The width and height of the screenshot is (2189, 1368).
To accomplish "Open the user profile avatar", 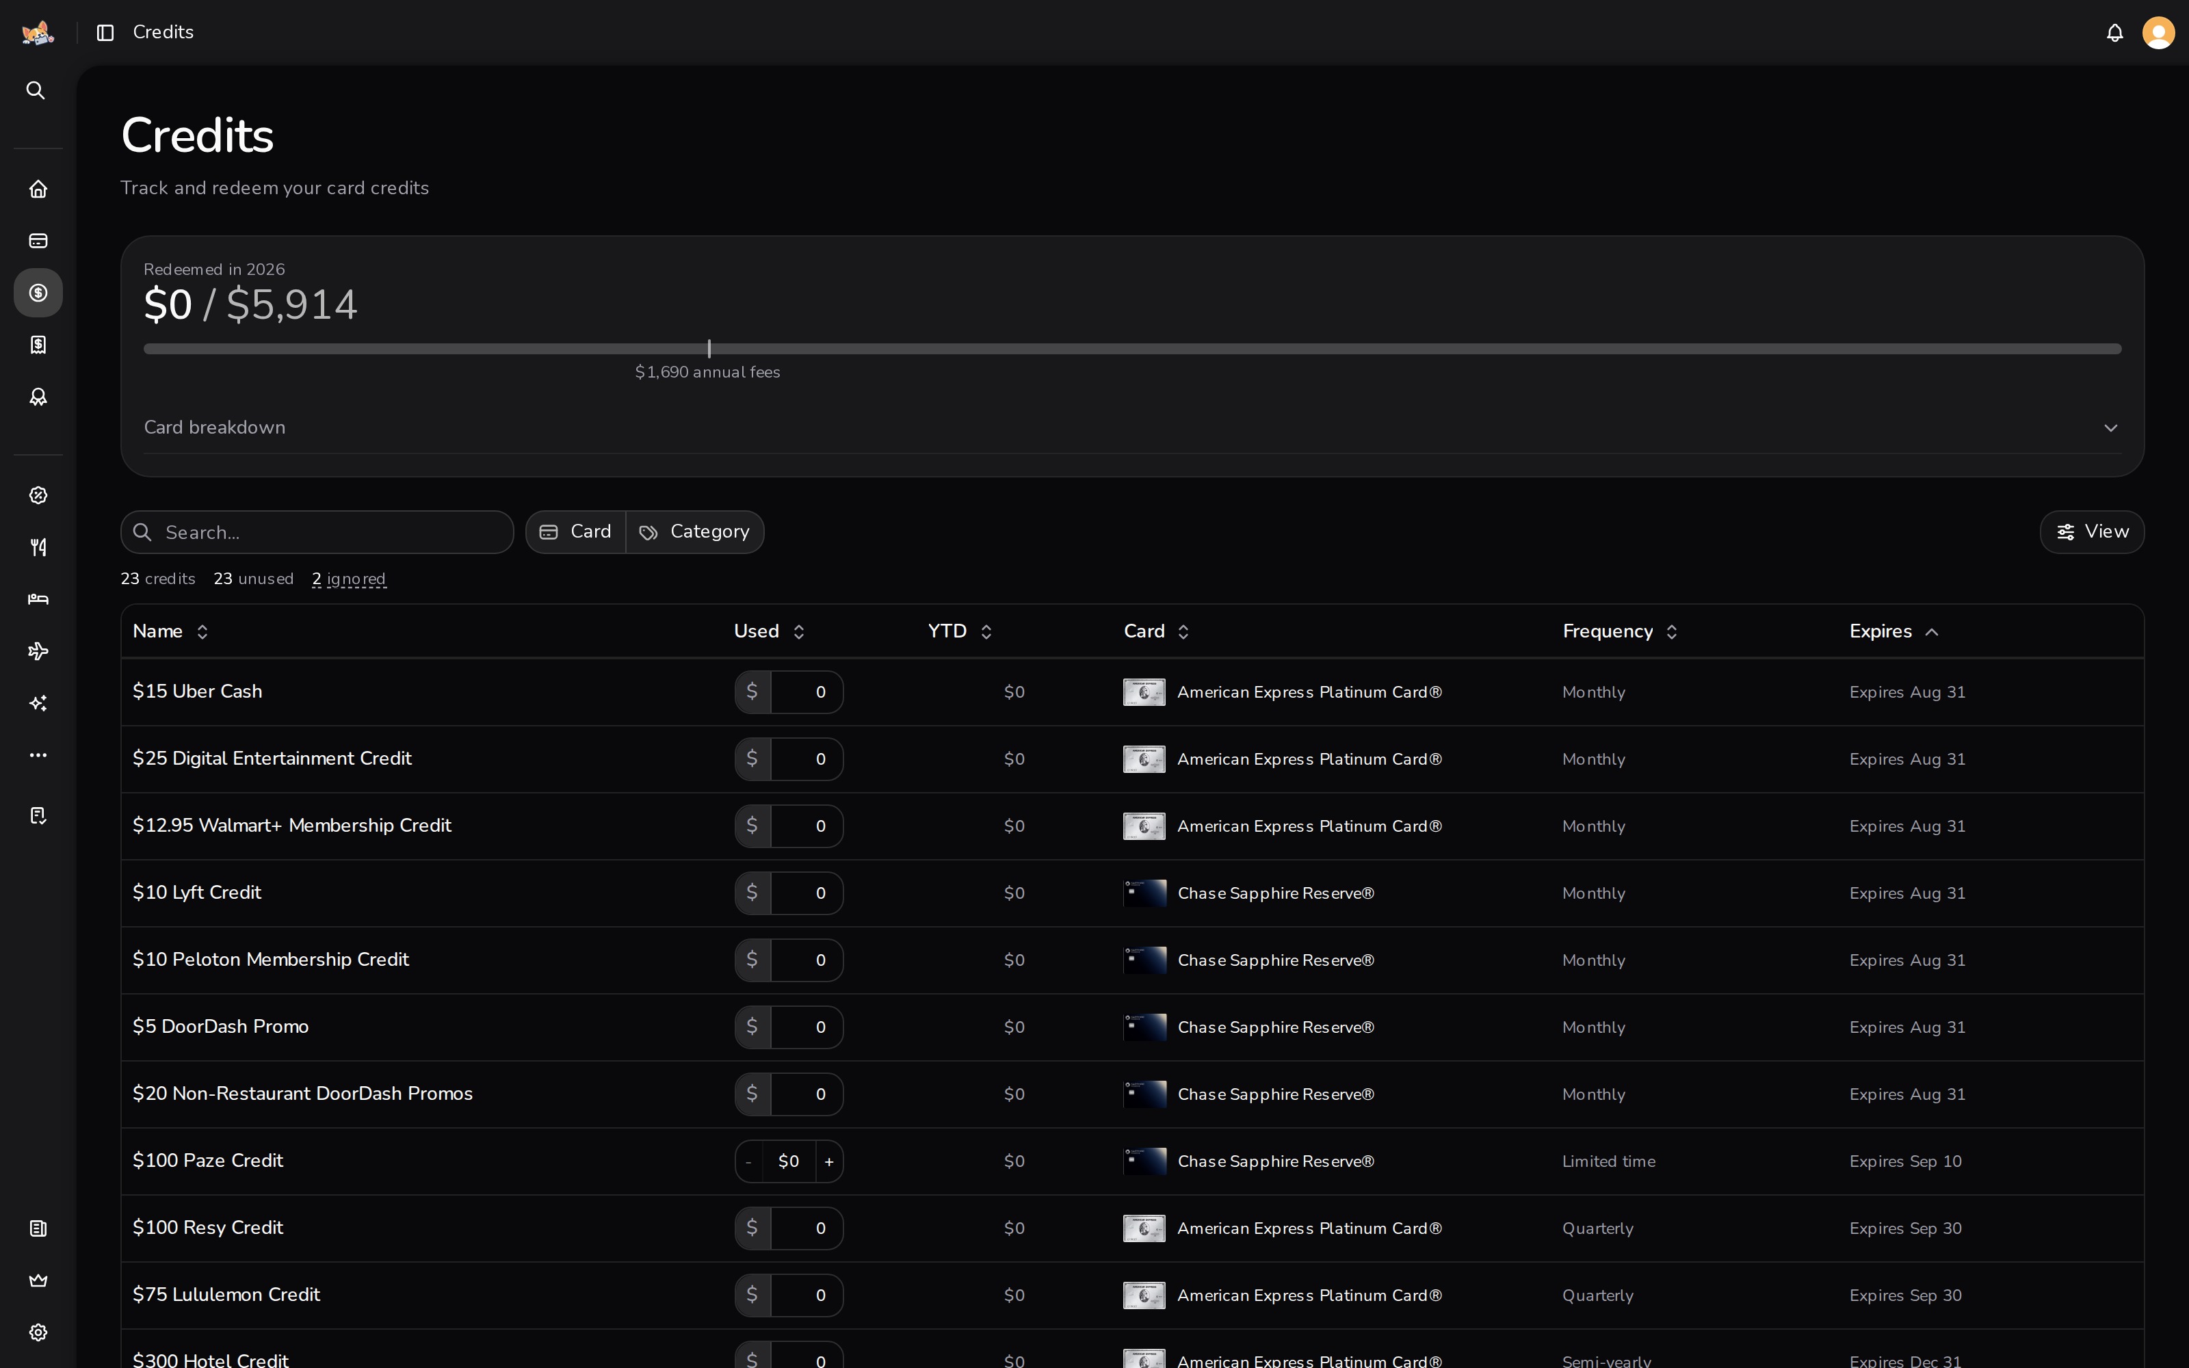I will 2159,34.
